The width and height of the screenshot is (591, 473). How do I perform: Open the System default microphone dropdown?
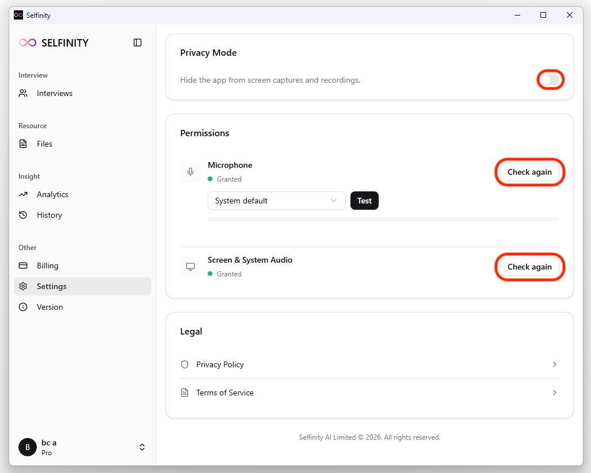pyautogui.click(x=277, y=201)
